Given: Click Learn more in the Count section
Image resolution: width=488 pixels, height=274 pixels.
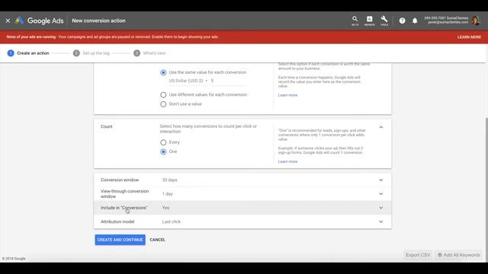Looking at the screenshot, I should click(x=287, y=161).
